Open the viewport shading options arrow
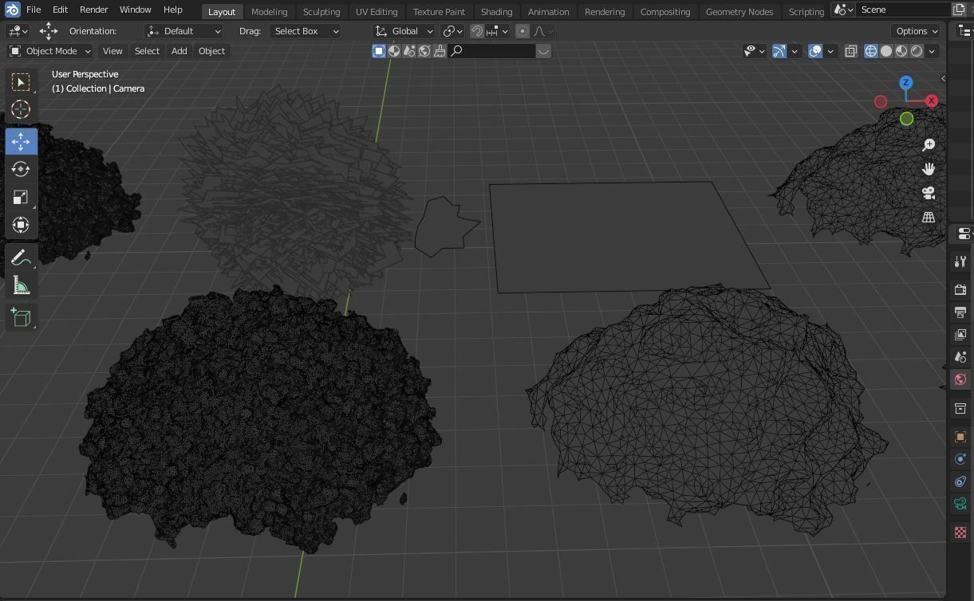Screen dimensions: 974x601 click(x=932, y=51)
